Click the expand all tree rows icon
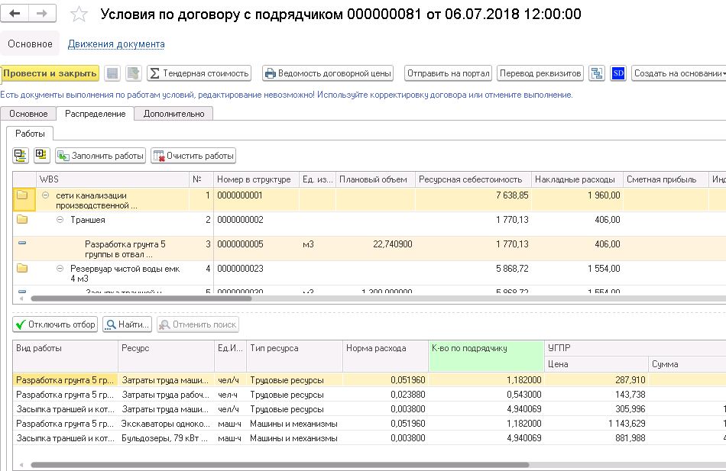The image size is (726, 471). (x=41, y=156)
